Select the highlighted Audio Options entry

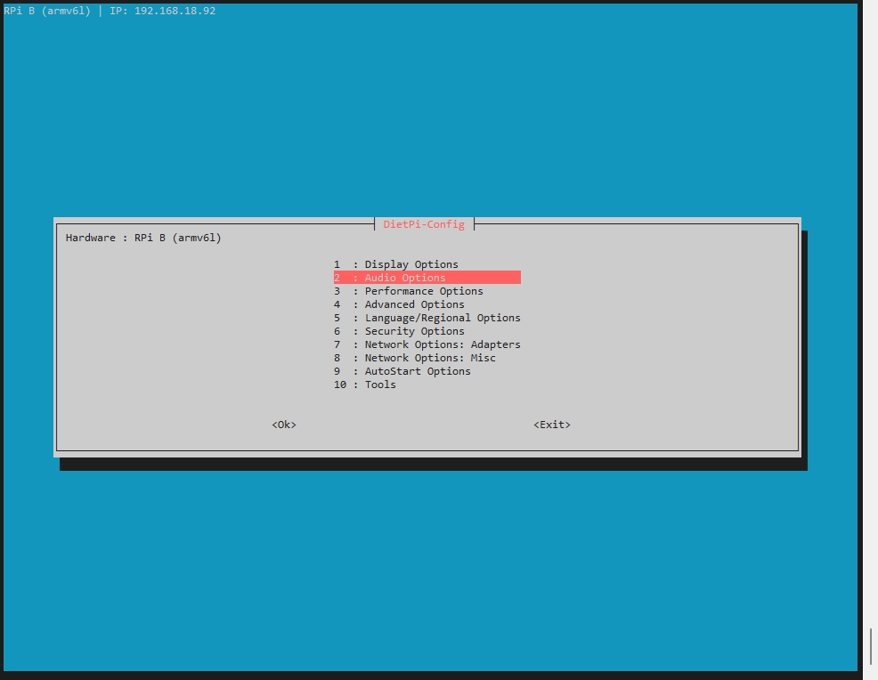pyautogui.click(x=427, y=278)
